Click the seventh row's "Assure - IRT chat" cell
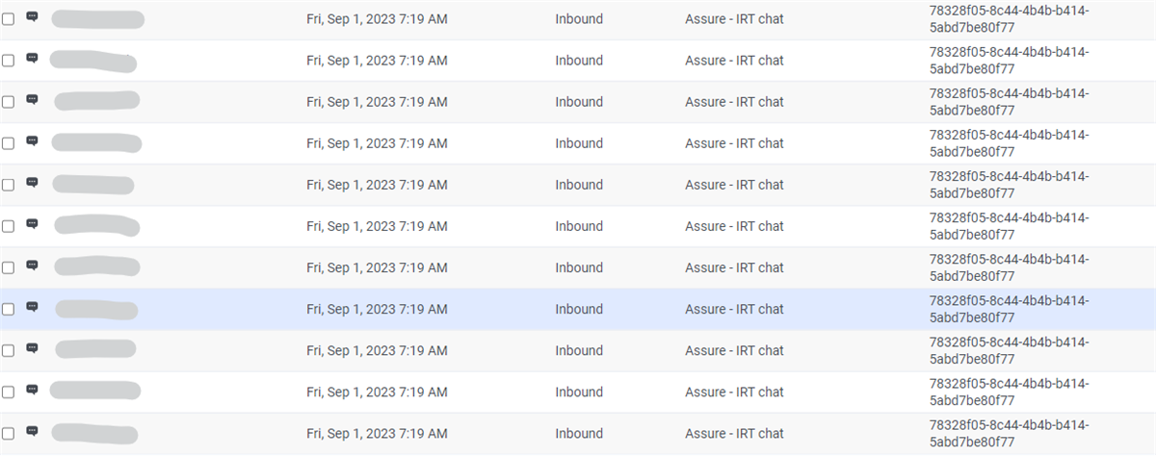The width and height of the screenshot is (1156, 456). pyautogui.click(x=734, y=268)
